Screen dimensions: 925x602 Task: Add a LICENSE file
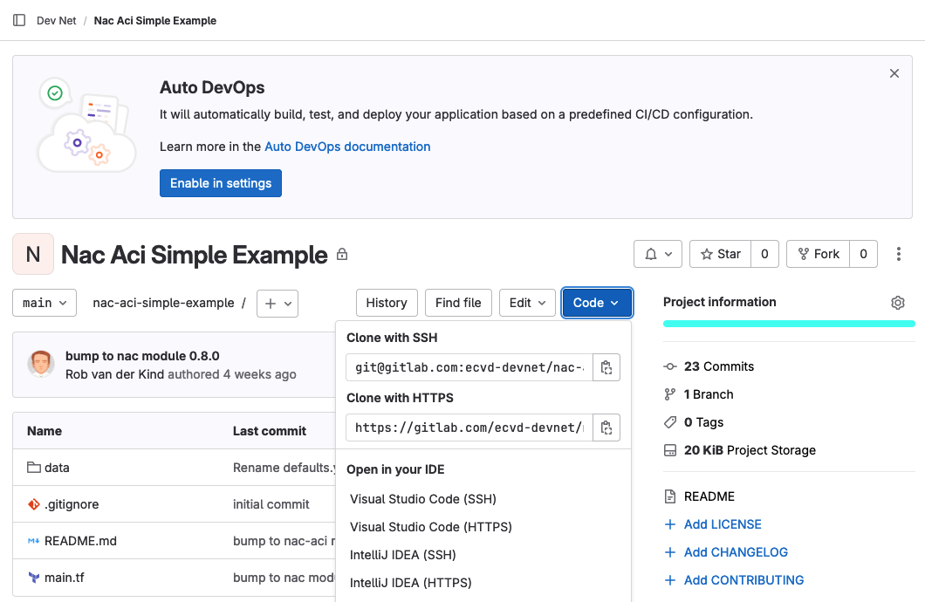click(x=723, y=524)
